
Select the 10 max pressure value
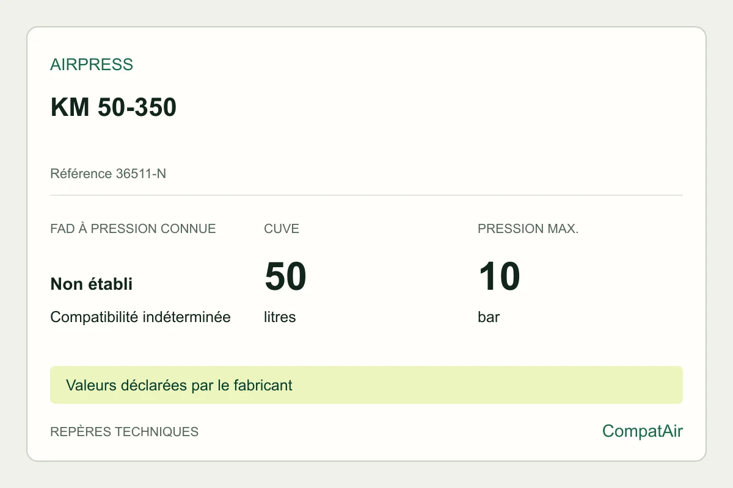(x=499, y=276)
